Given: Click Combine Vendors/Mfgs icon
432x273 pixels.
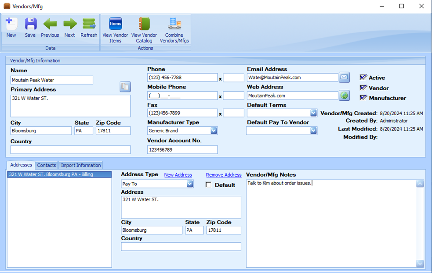Looking at the screenshot, I should click(x=174, y=25).
